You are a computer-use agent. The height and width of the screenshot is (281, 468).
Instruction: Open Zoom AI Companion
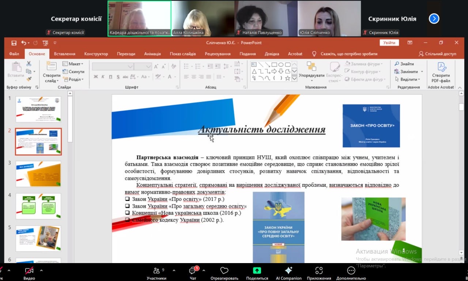(x=288, y=273)
